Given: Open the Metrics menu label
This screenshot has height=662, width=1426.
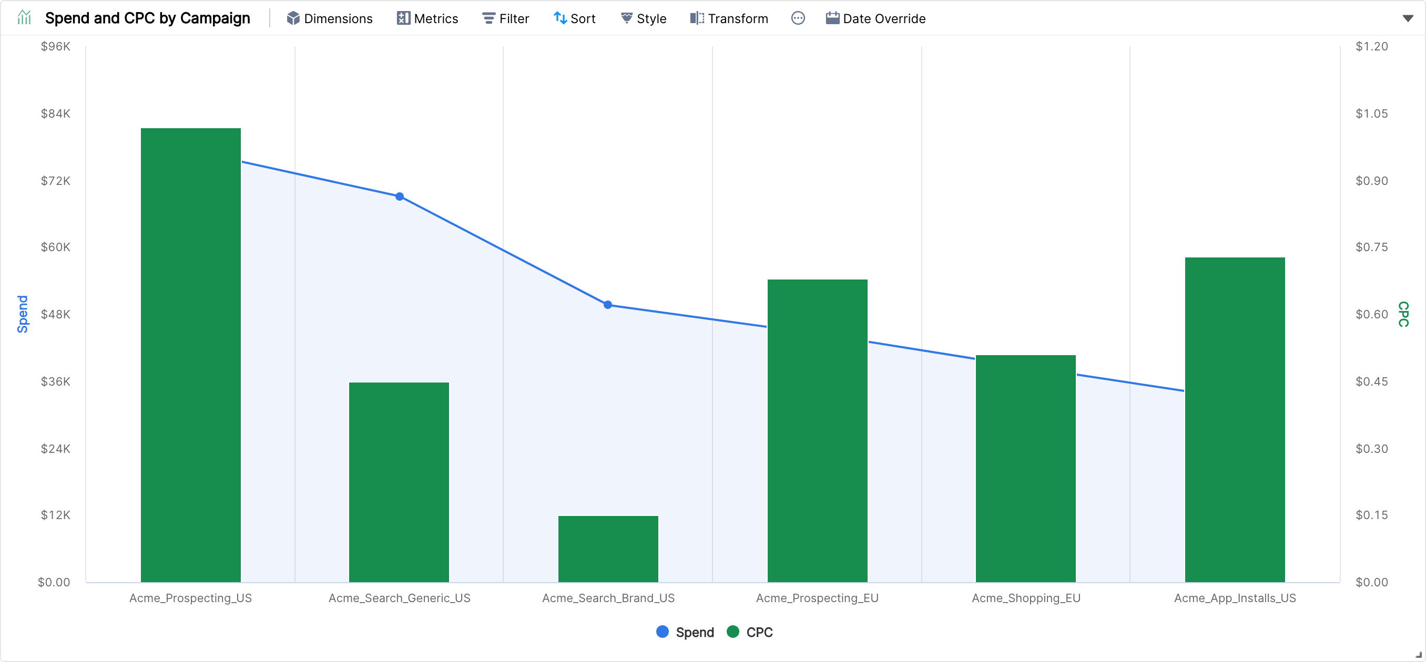Looking at the screenshot, I should (x=436, y=19).
